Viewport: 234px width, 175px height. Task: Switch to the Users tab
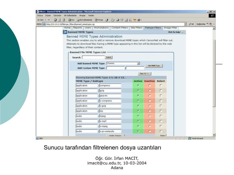click(x=88, y=28)
